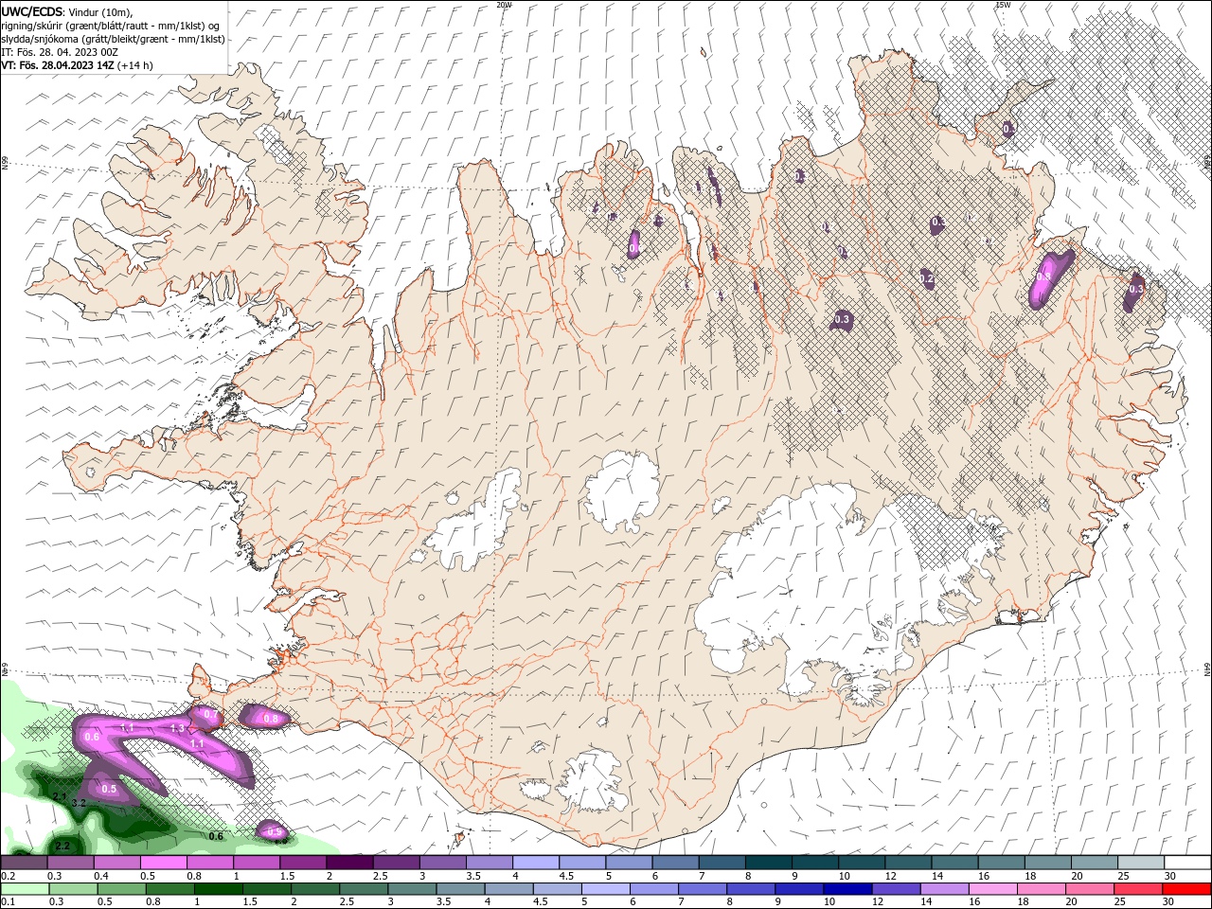
Task: Click the black '3.2' rain value
Action: [79, 803]
